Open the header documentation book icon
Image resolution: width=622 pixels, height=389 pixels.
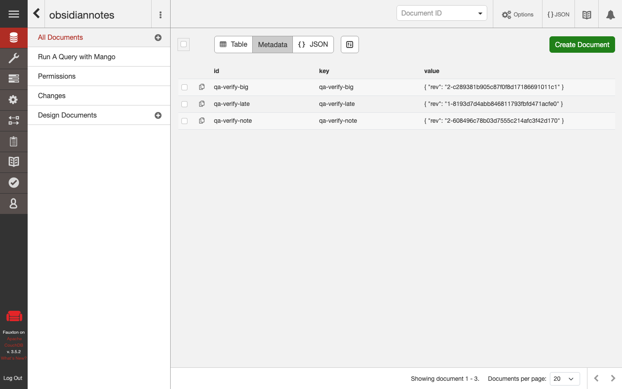point(587,15)
